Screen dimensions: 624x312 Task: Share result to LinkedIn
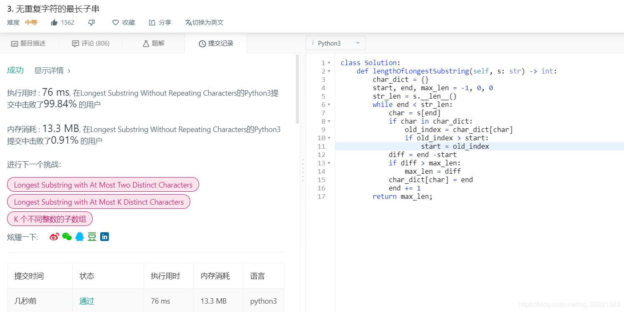pyautogui.click(x=104, y=237)
